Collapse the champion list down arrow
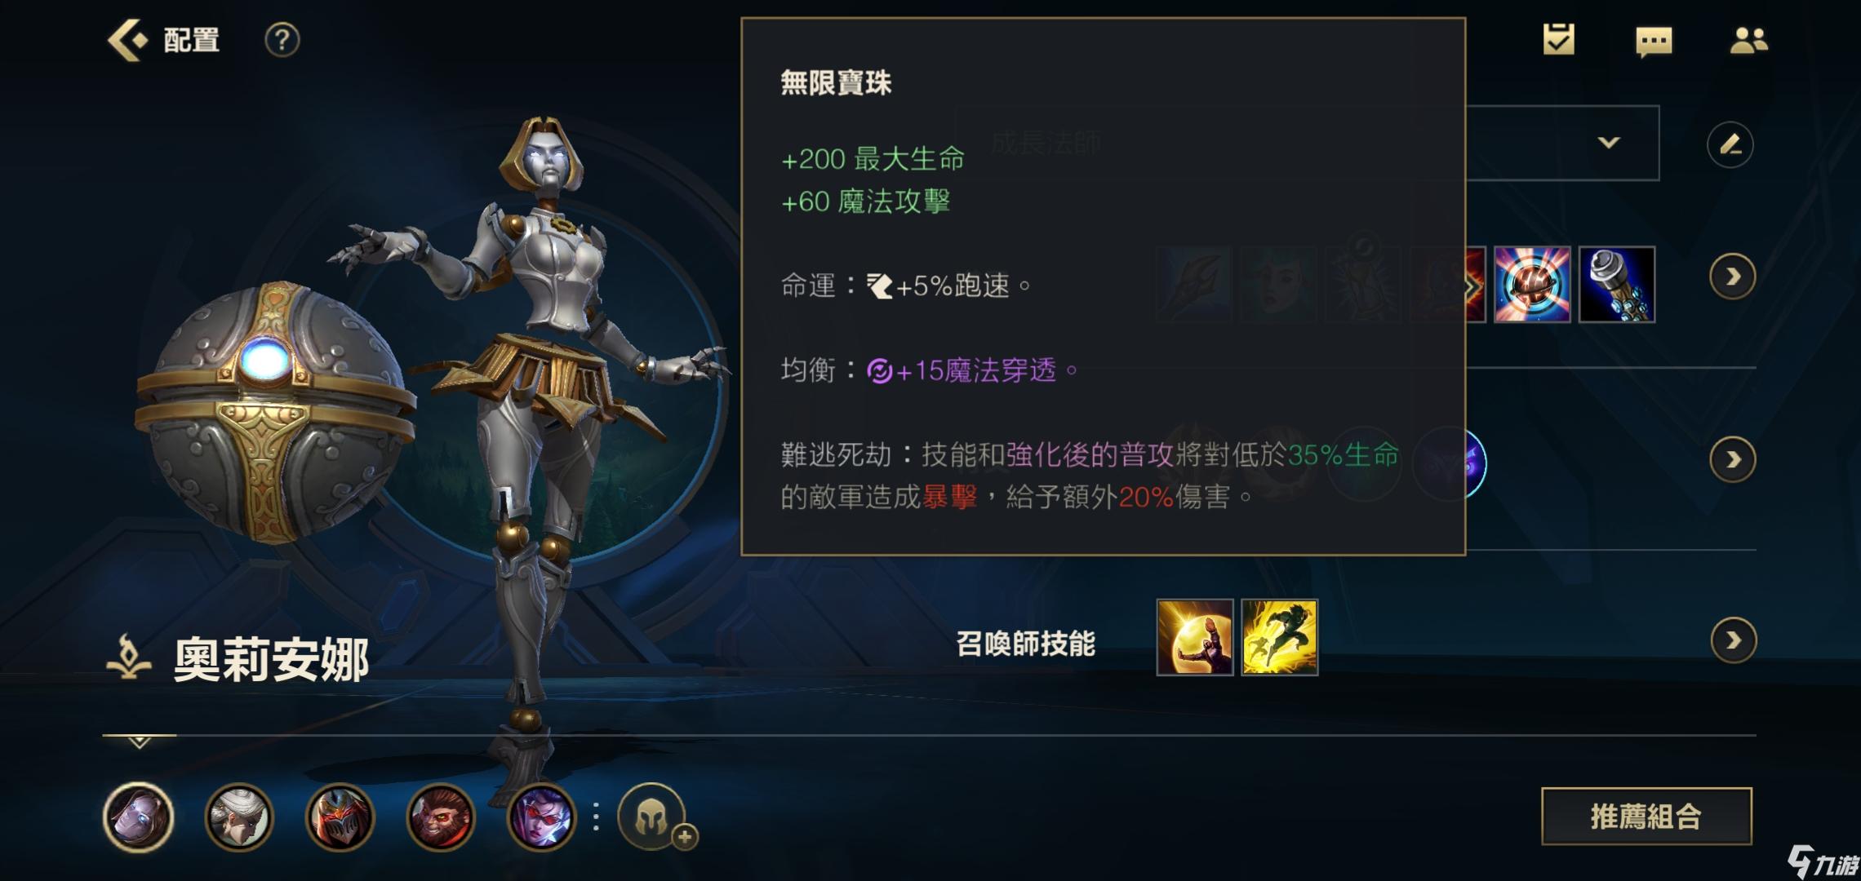 [139, 742]
